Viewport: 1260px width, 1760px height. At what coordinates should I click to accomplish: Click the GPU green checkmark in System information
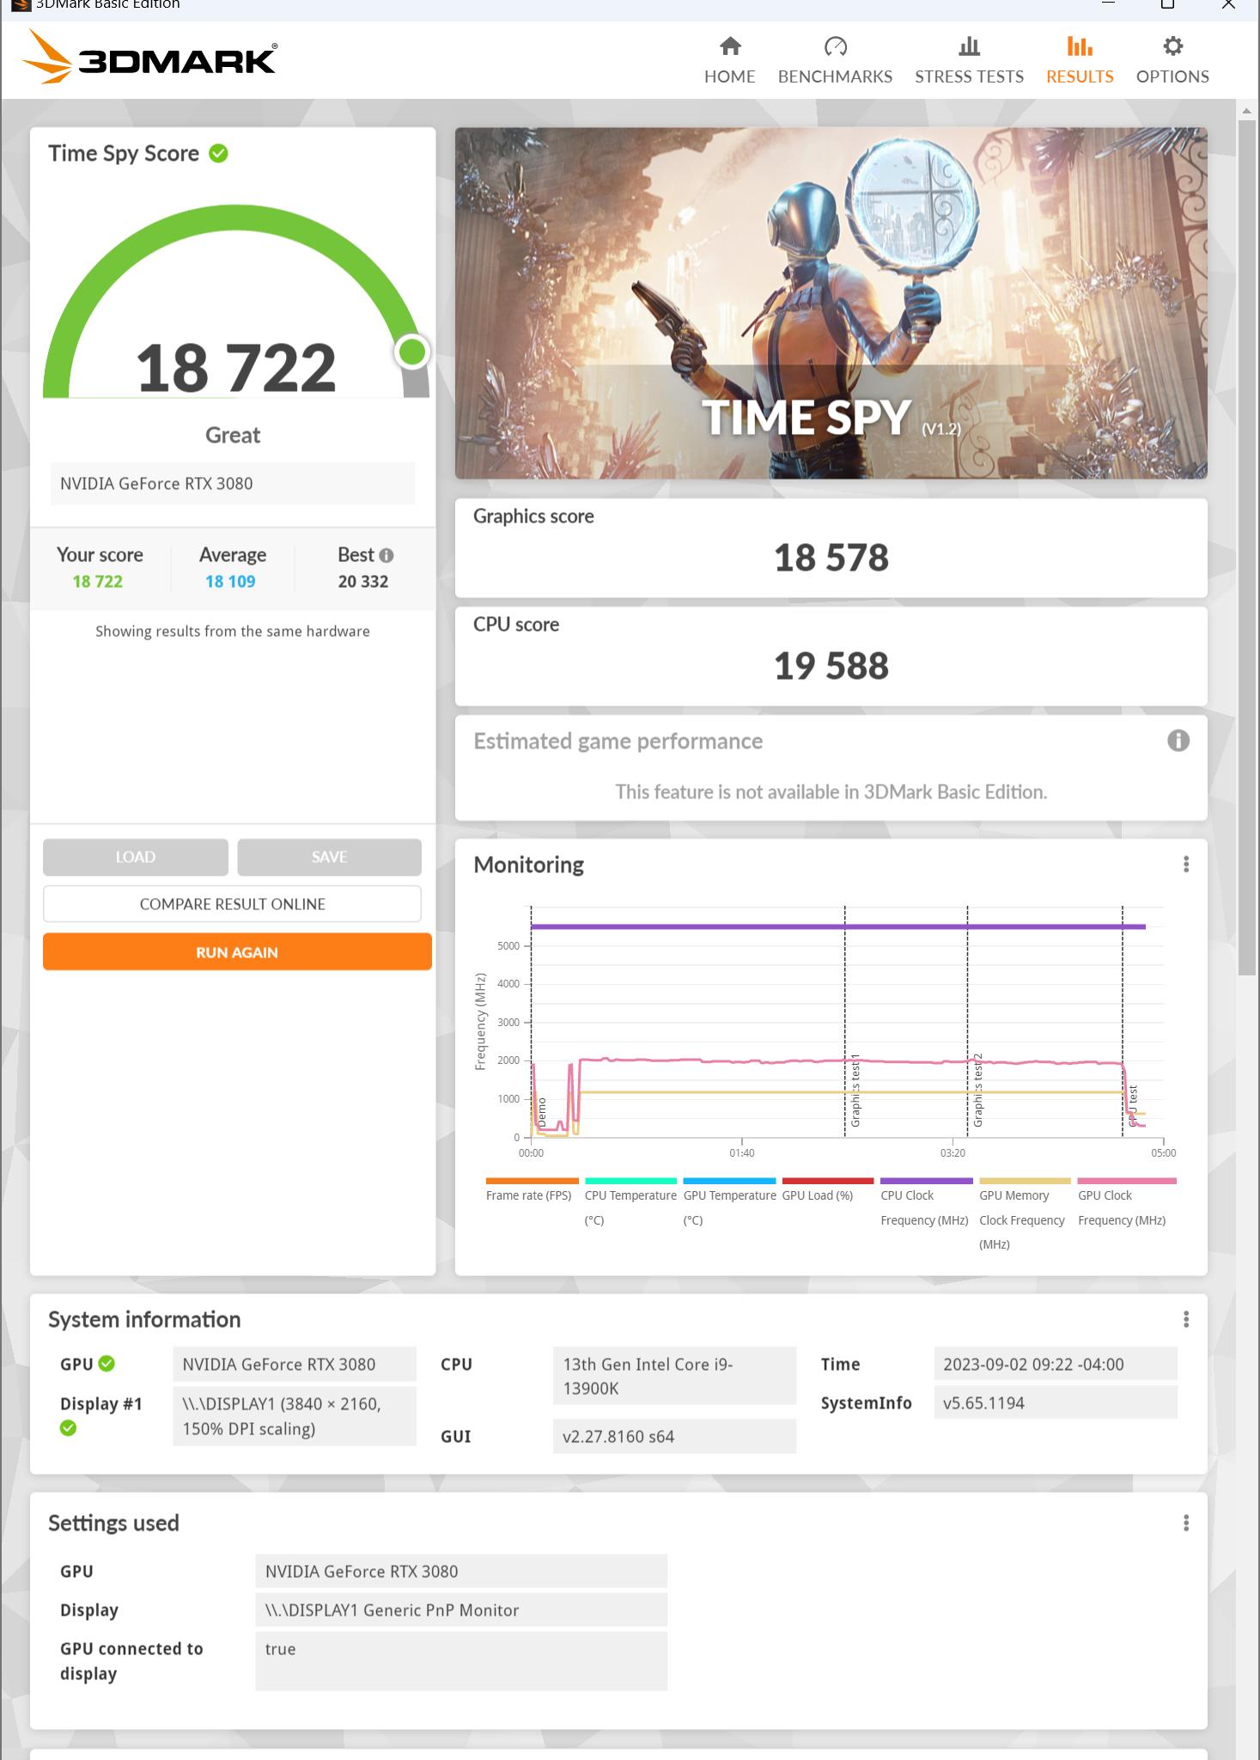pos(107,1363)
